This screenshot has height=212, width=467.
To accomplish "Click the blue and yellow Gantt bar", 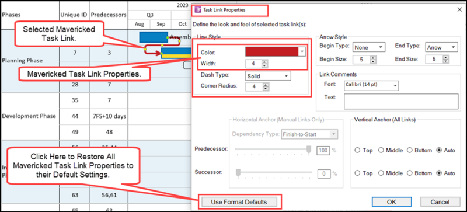I will (176, 53).
